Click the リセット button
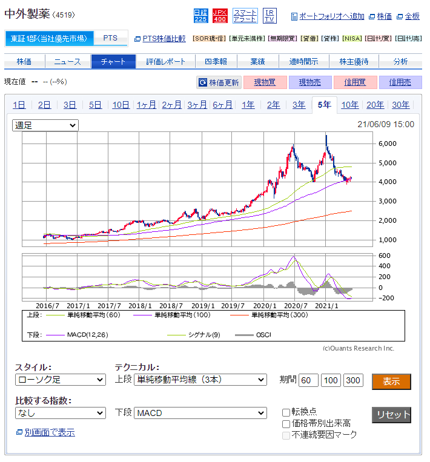430x462 pixels. point(391,415)
